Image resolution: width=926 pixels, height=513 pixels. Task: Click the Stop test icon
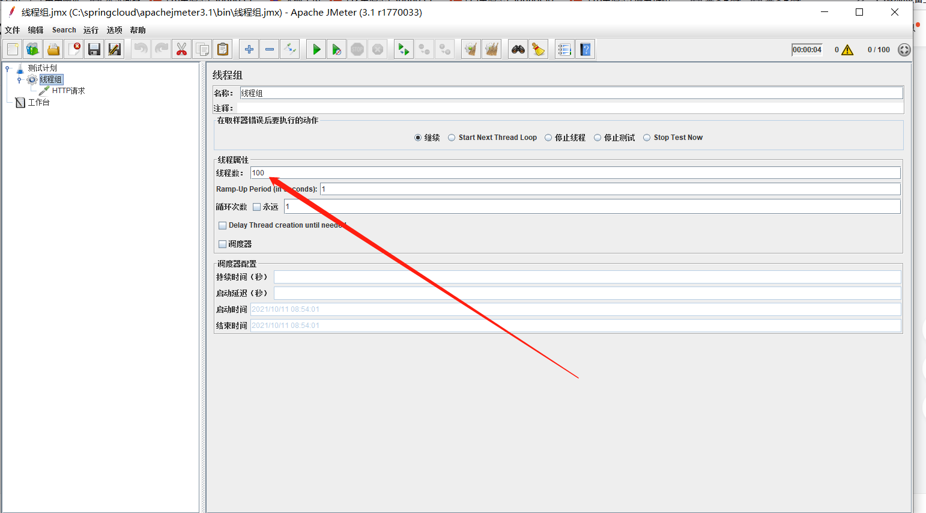[x=357, y=49]
